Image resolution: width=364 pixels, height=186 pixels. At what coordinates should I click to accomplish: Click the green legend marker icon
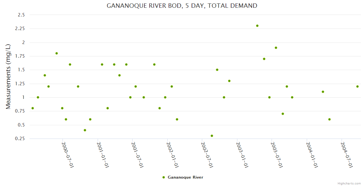tap(164, 177)
